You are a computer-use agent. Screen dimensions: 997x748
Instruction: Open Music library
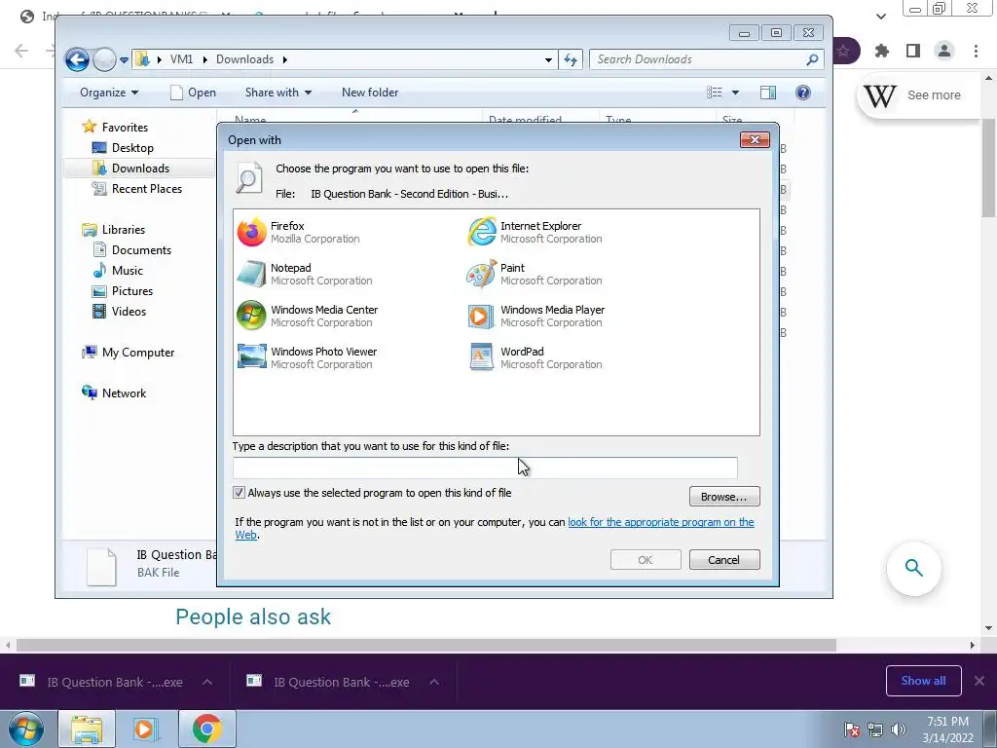(128, 271)
